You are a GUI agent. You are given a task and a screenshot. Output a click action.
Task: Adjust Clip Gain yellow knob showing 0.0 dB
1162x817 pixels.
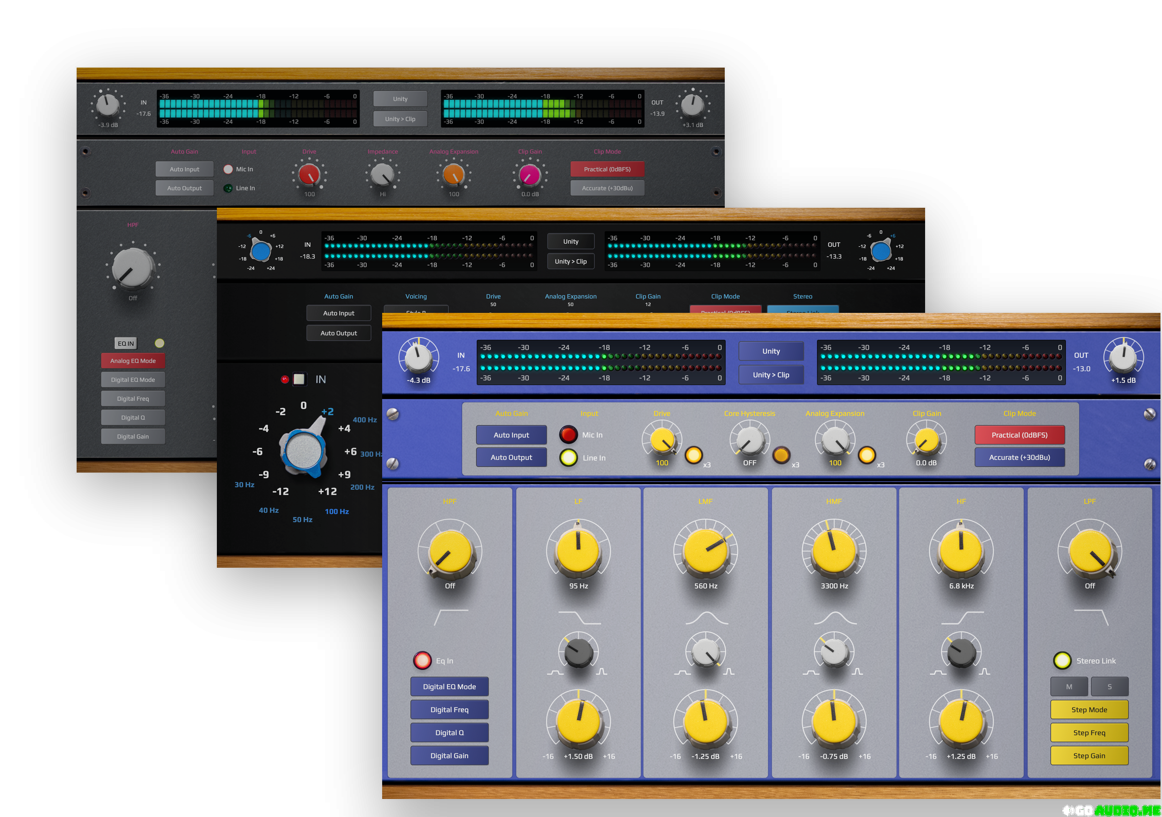[926, 440]
